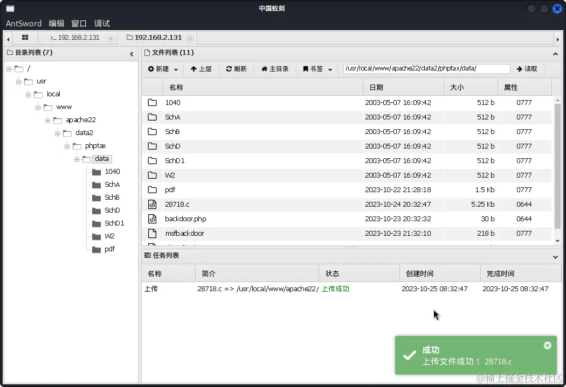566x387 pixels.
Task: Open the AntSword menu
Action: pos(24,24)
